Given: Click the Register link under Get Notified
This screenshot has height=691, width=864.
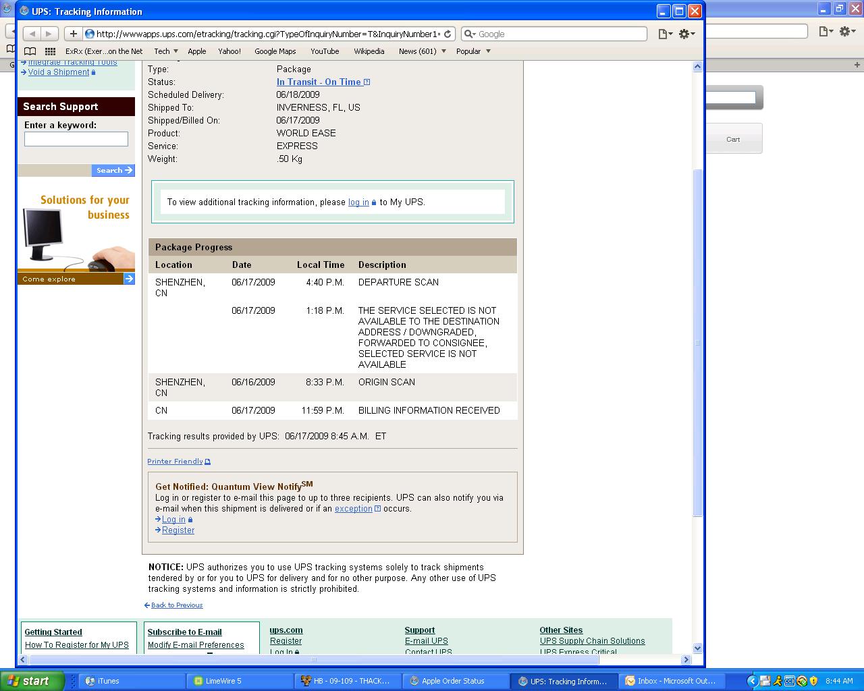Looking at the screenshot, I should click(x=178, y=530).
